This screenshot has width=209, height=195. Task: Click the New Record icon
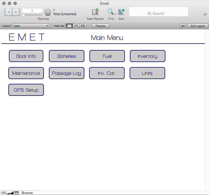(95, 12)
